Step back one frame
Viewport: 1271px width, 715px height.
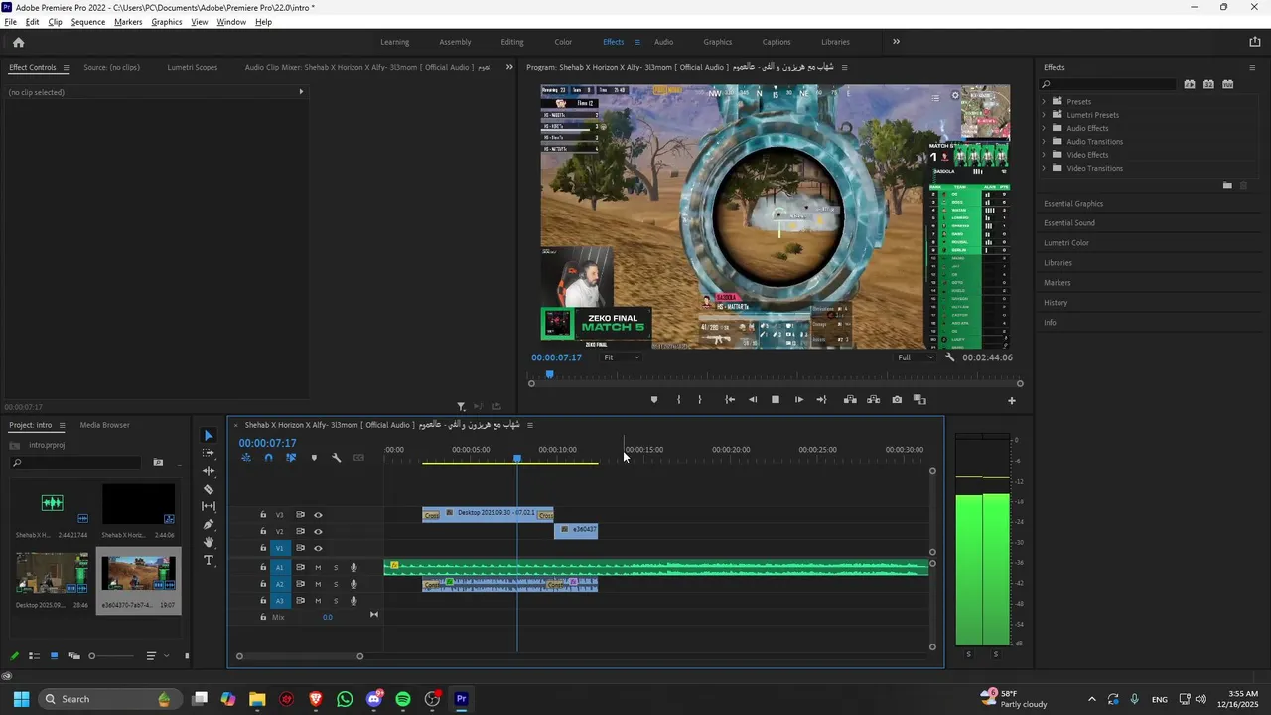coord(753,400)
